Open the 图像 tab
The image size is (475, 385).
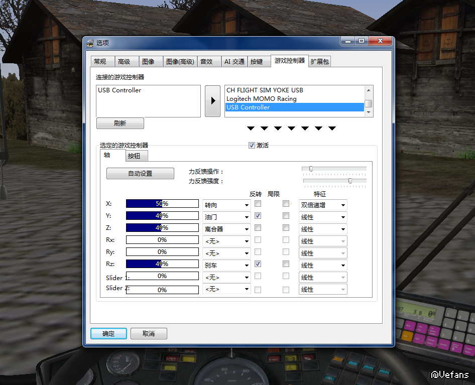(151, 62)
